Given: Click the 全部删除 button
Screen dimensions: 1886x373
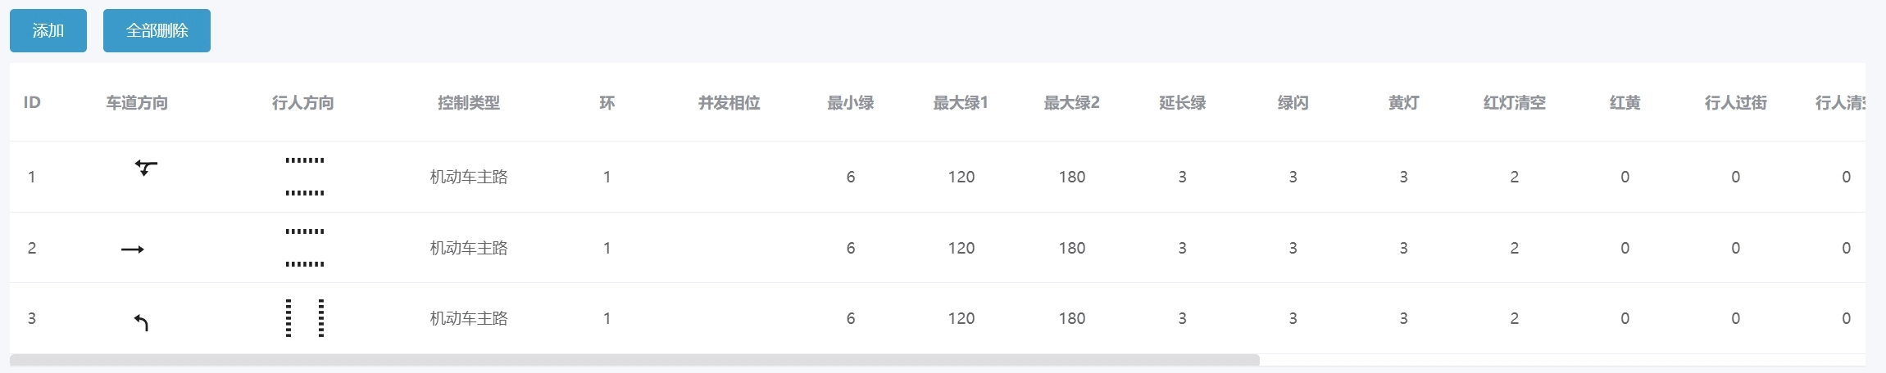Looking at the screenshot, I should point(157,31).
